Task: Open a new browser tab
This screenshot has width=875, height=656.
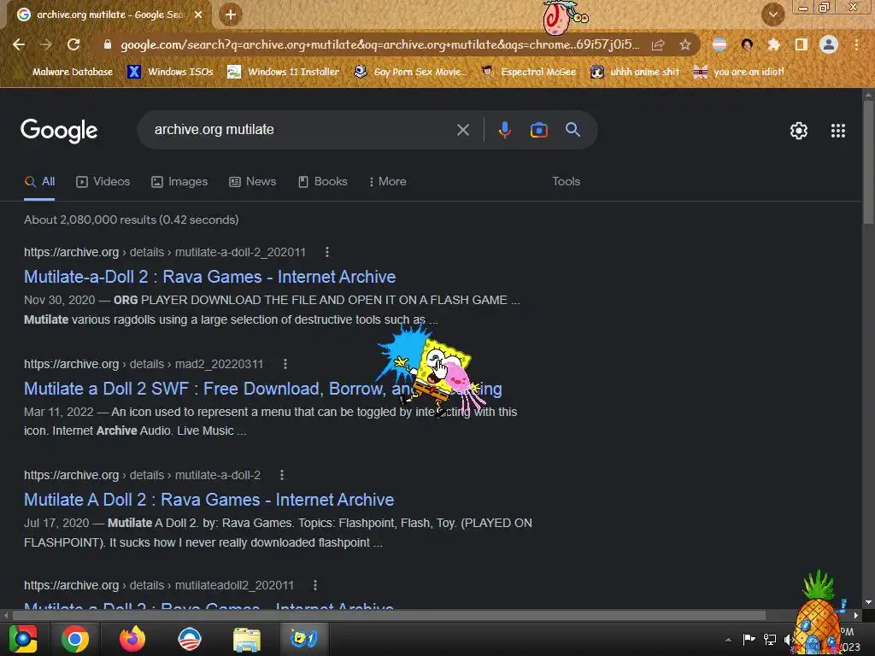Action: point(231,15)
